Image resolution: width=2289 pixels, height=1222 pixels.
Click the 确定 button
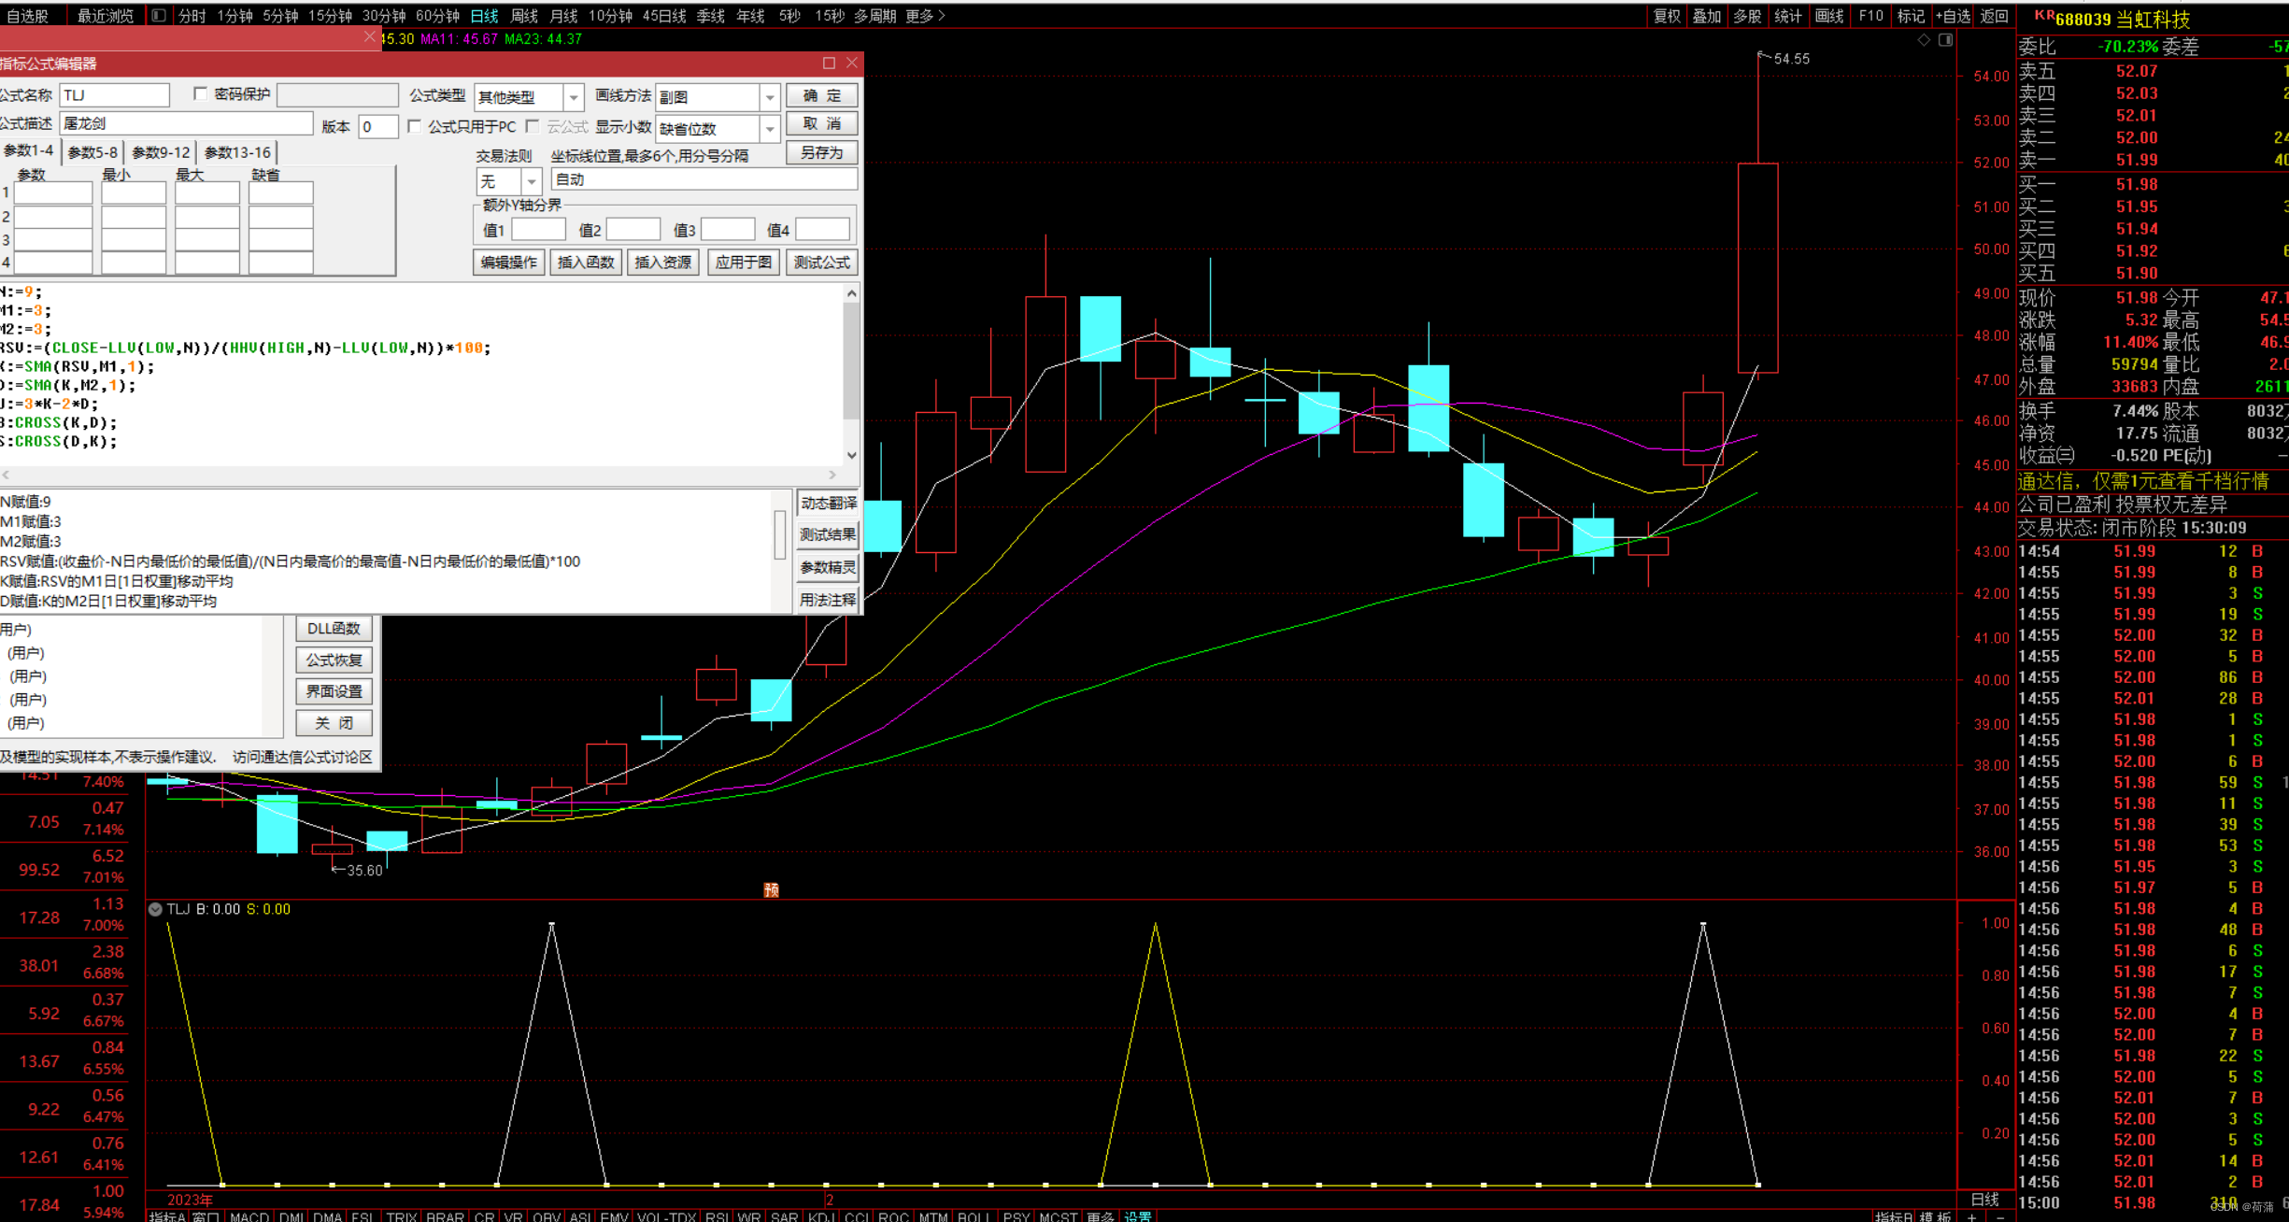(822, 95)
